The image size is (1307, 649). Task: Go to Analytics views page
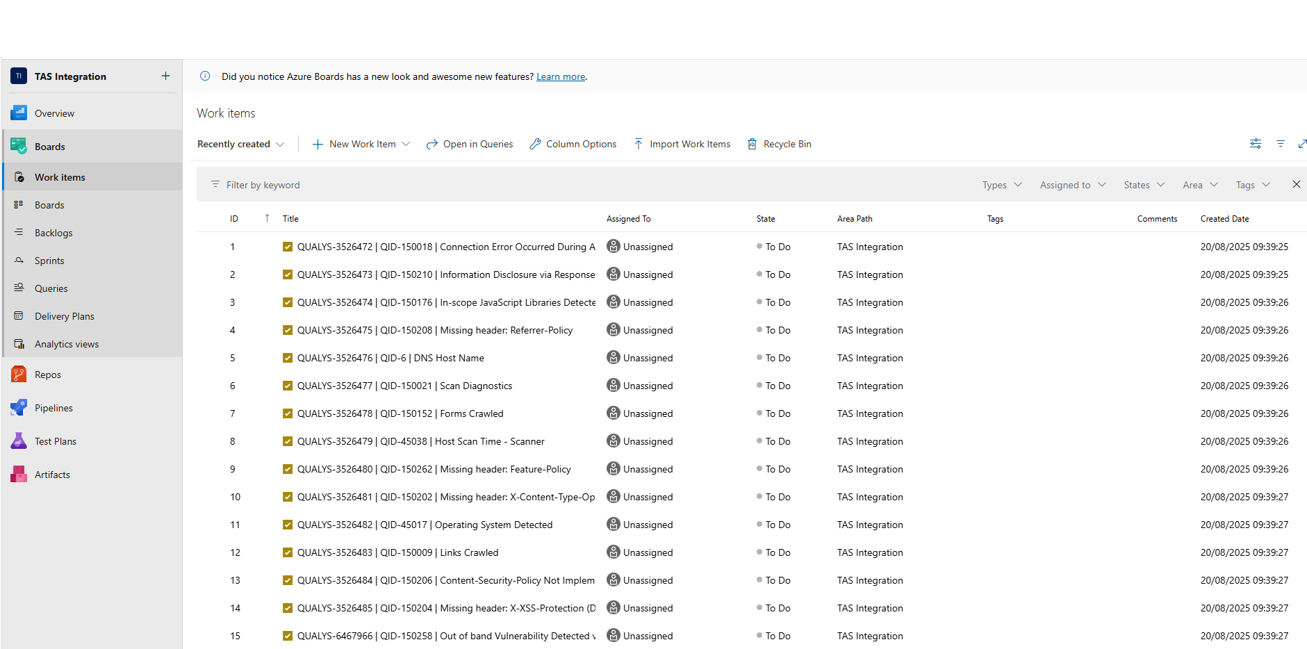(x=92, y=344)
